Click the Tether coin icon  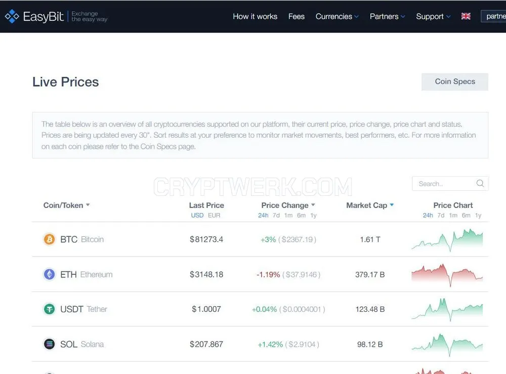(x=50, y=309)
